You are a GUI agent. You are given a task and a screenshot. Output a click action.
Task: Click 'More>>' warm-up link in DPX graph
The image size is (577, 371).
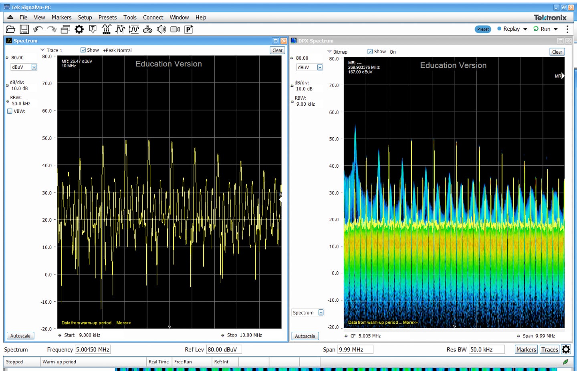[410, 322]
